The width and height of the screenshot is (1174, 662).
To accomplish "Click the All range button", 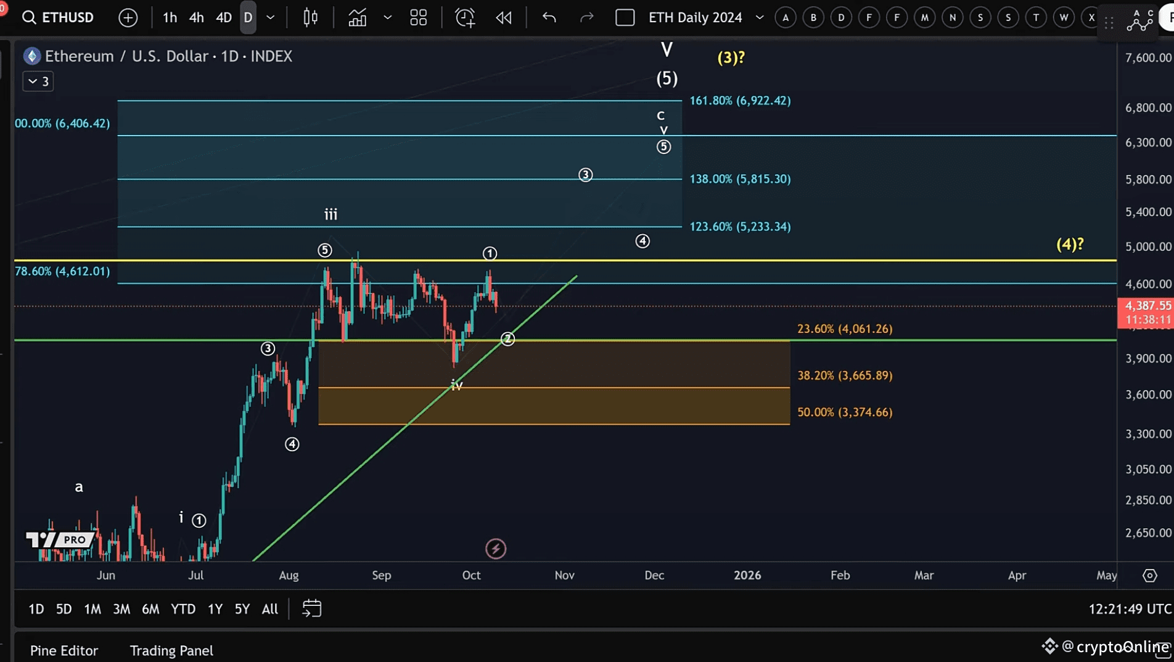I will point(269,609).
